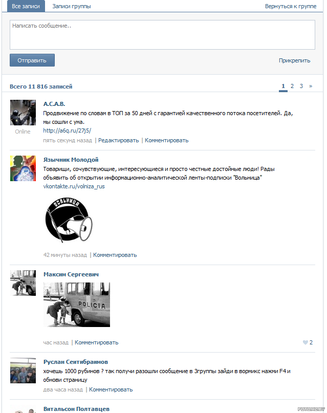Go to page 3 of records
The height and width of the screenshot is (413, 327).
[301, 86]
